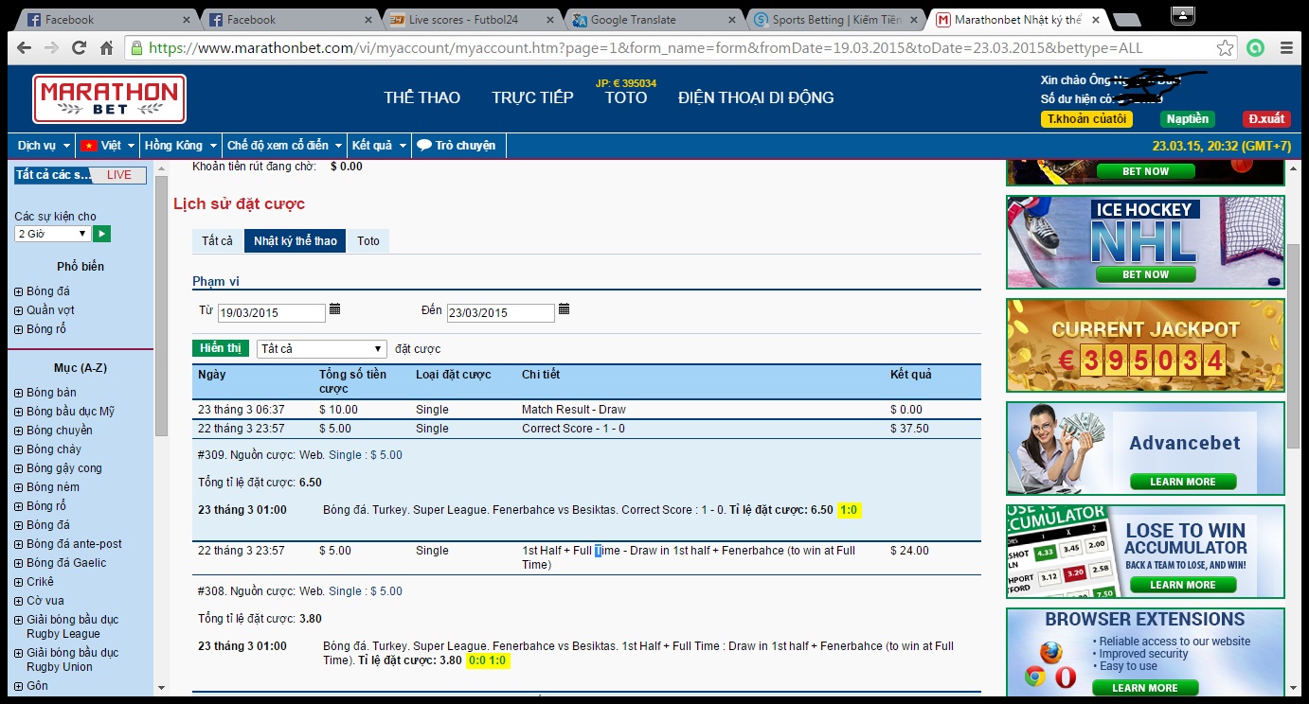Click the Firefox icon in Browser Extensions ad
1309x704 pixels.
1050,653
